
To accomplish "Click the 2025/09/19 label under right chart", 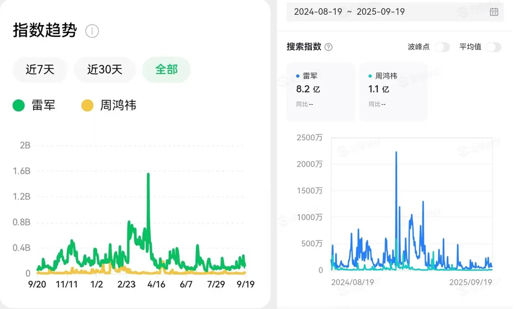I will [470, 282].
